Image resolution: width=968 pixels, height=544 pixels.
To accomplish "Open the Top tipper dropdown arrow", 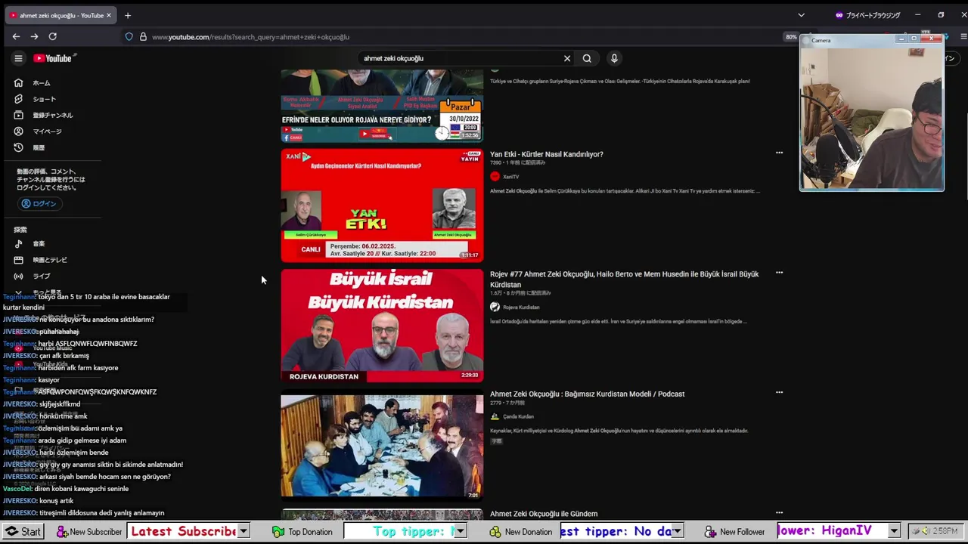I will (460, 531).
